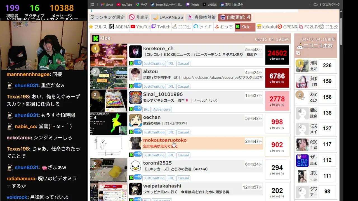Open Sinzi_10101986 stream thumbnail
358x201 pixels.
click(109, 101)
